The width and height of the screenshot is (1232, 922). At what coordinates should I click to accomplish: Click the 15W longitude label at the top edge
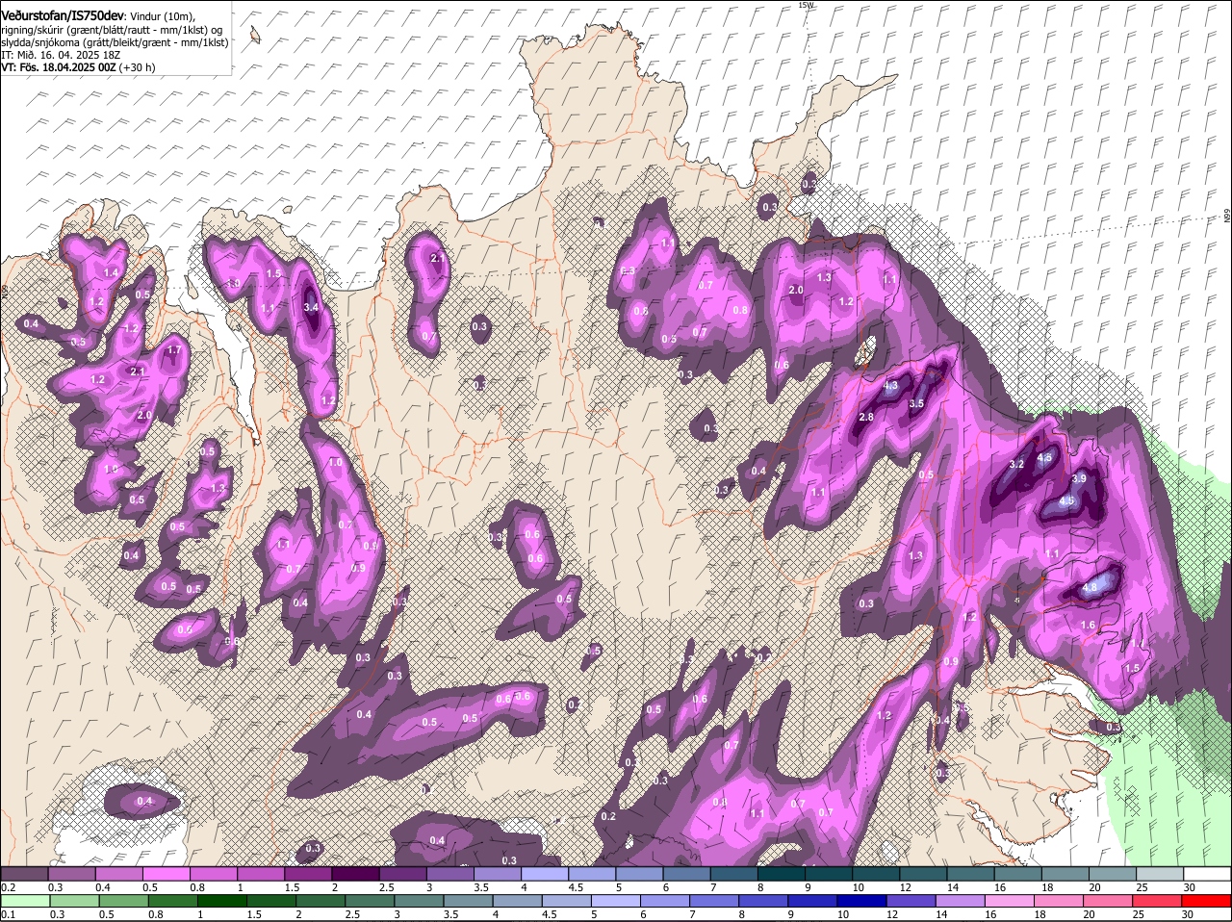(x=806, y=5)
